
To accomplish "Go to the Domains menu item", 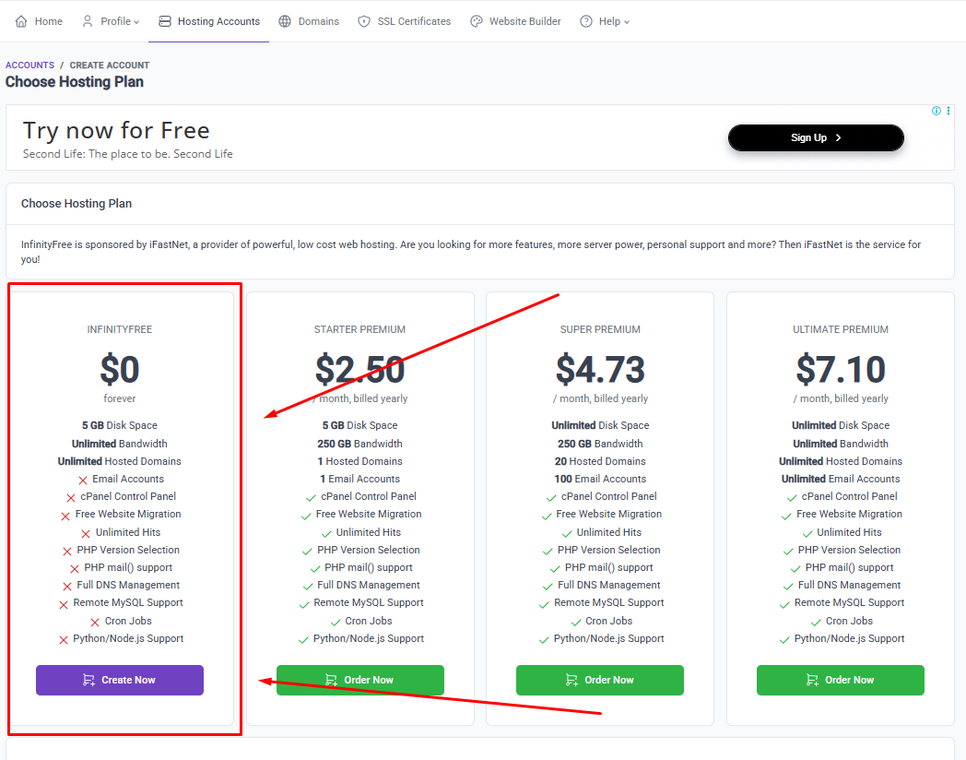I will [319, 21].
